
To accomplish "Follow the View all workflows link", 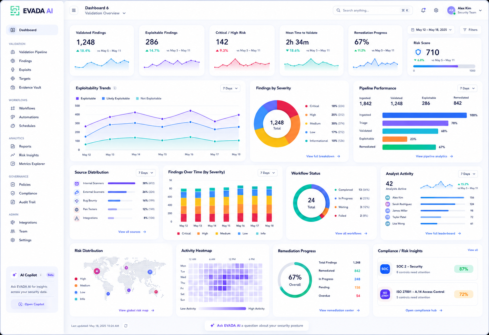I will click(351, 233).
